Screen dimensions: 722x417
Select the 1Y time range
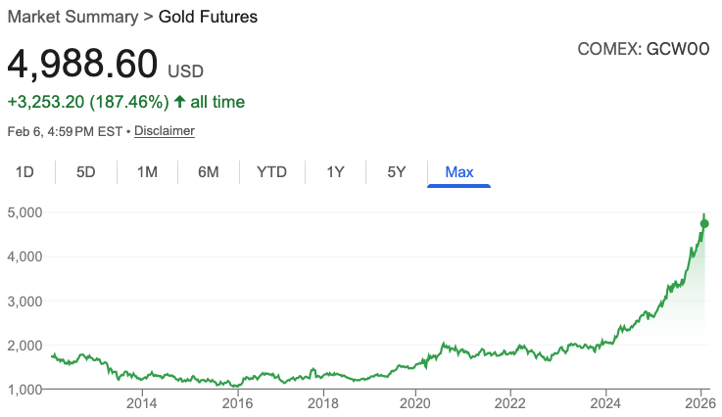(335, 172)
